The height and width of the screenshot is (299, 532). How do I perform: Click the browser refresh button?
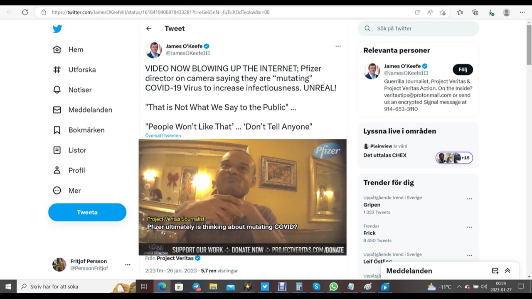(x=25, y=12)
